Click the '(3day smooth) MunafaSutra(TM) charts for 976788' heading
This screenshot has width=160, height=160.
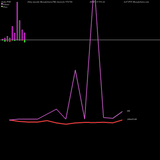tap(50, 2)
